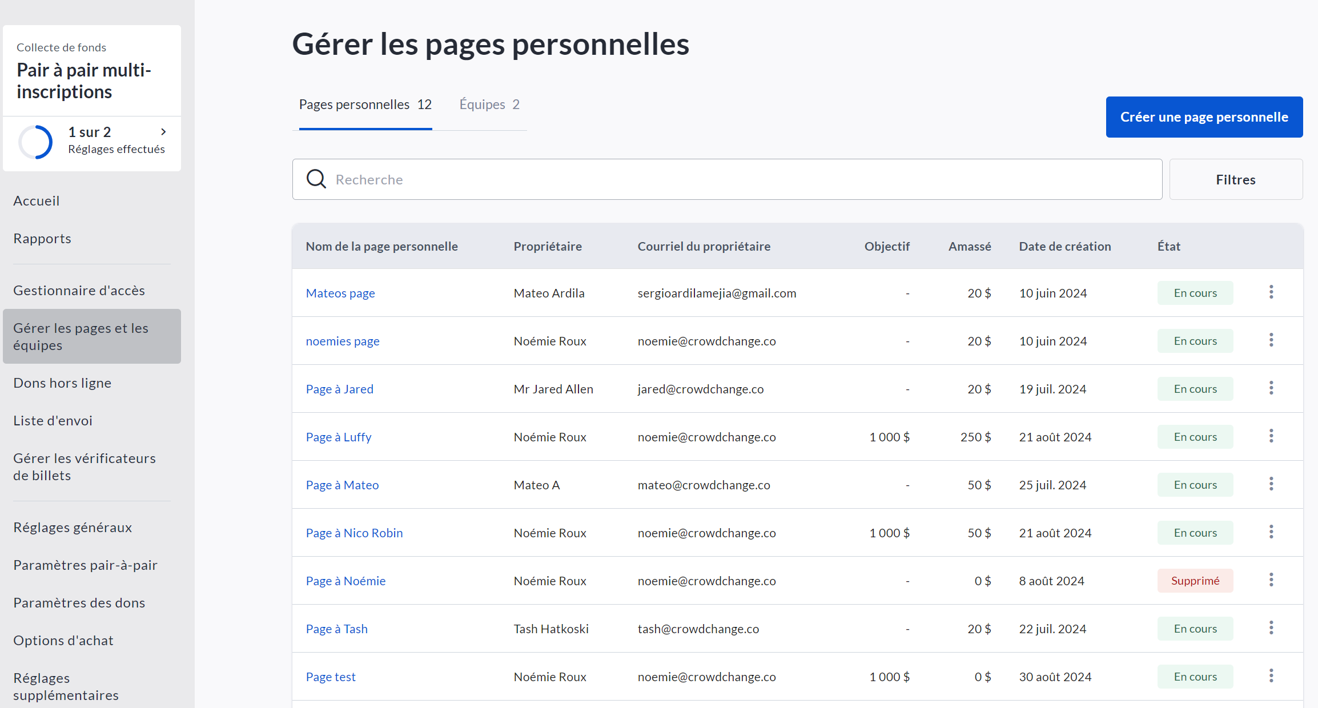Open the Page à Mateo link
The image size is (1318, 708).
(342, 485)
